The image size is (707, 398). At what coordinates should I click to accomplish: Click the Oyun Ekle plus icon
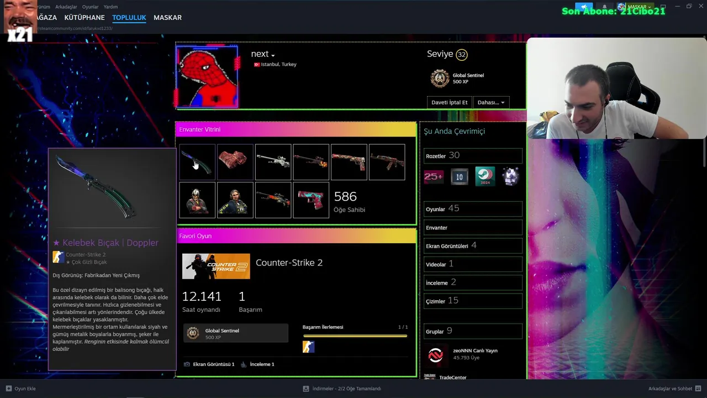(x=8, y=389)
